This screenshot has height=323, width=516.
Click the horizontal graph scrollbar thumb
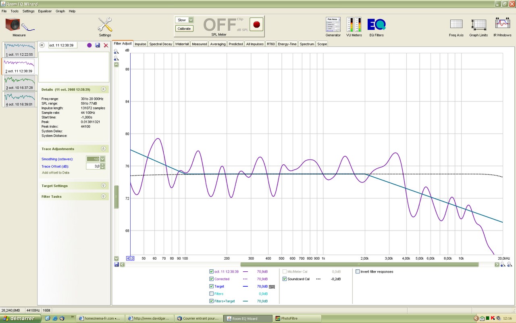click(359, 264)
